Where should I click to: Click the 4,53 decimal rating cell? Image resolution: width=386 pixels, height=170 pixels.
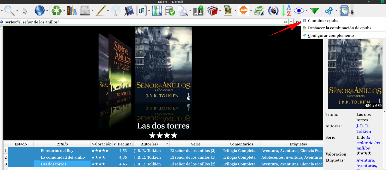(x=123, y=151)
